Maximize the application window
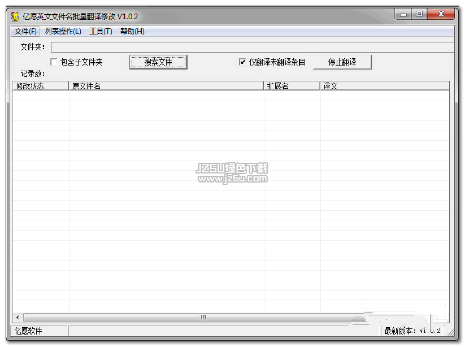The width and height of the screenshot is (465, 347). click(x=419, y=14)
